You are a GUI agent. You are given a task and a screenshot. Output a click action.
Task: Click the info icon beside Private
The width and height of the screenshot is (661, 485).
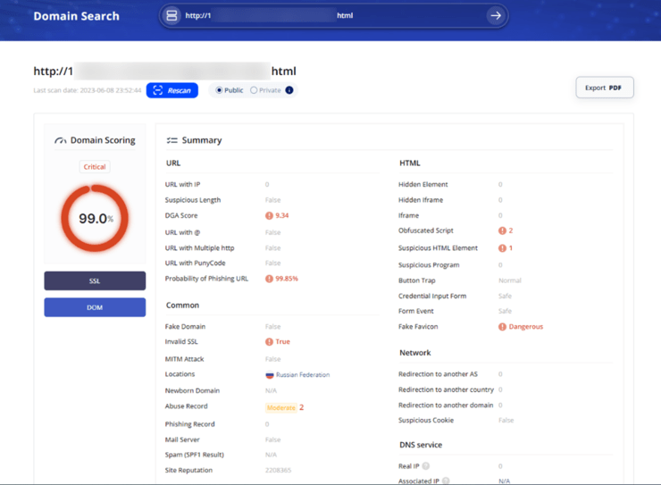coord(289,90)
